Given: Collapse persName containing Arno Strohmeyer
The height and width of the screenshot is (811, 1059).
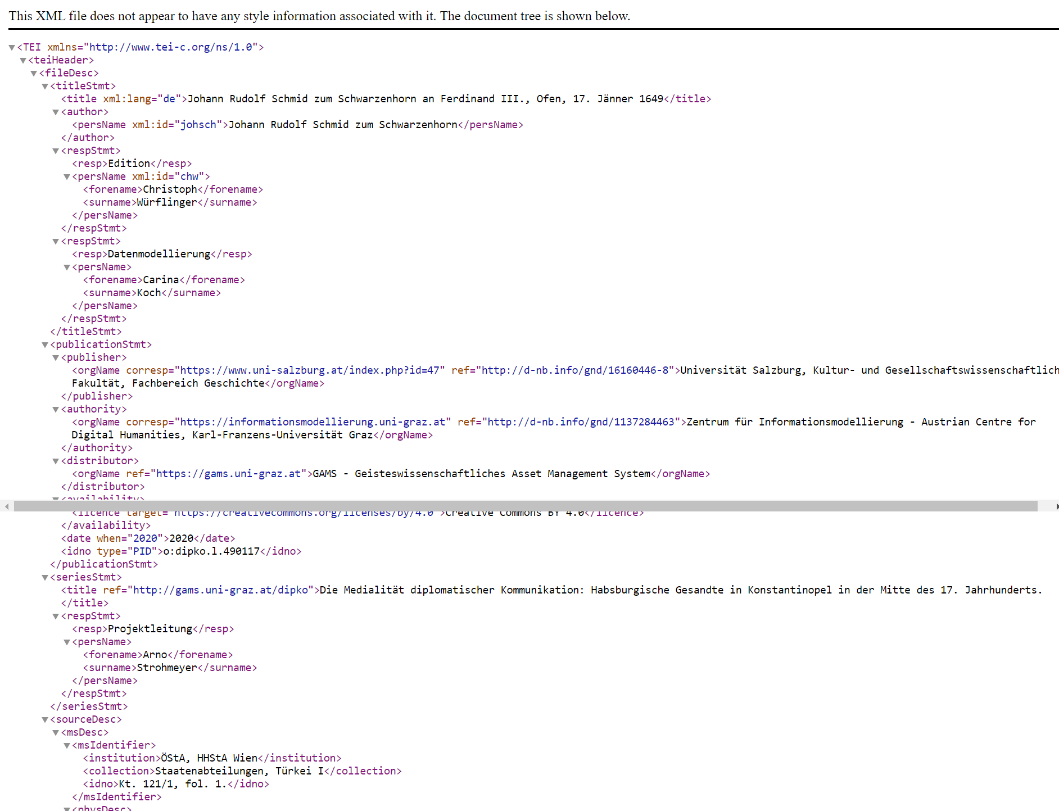Looking at the screenshot, I should click(67, 642).
